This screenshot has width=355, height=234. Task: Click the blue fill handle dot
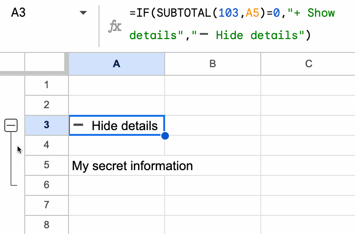[165, 136]
